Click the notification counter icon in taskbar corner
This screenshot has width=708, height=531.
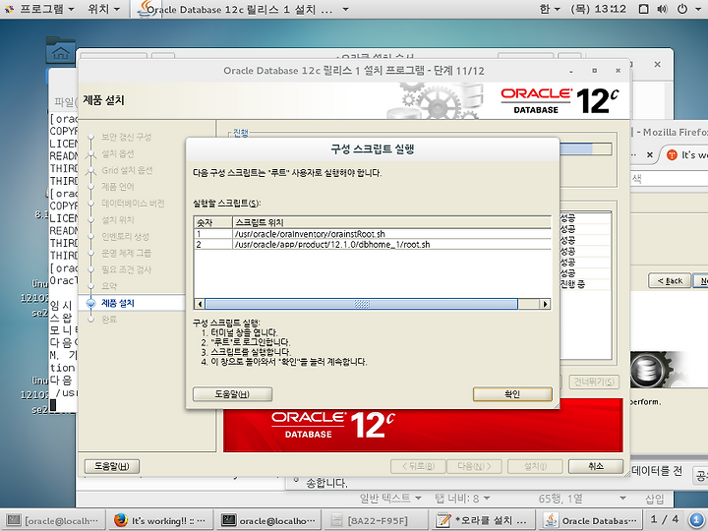[696, 520]
